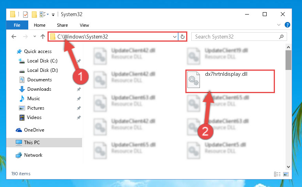
Task: Expand address bar history dropdown
Action: (x=174, y=37)
